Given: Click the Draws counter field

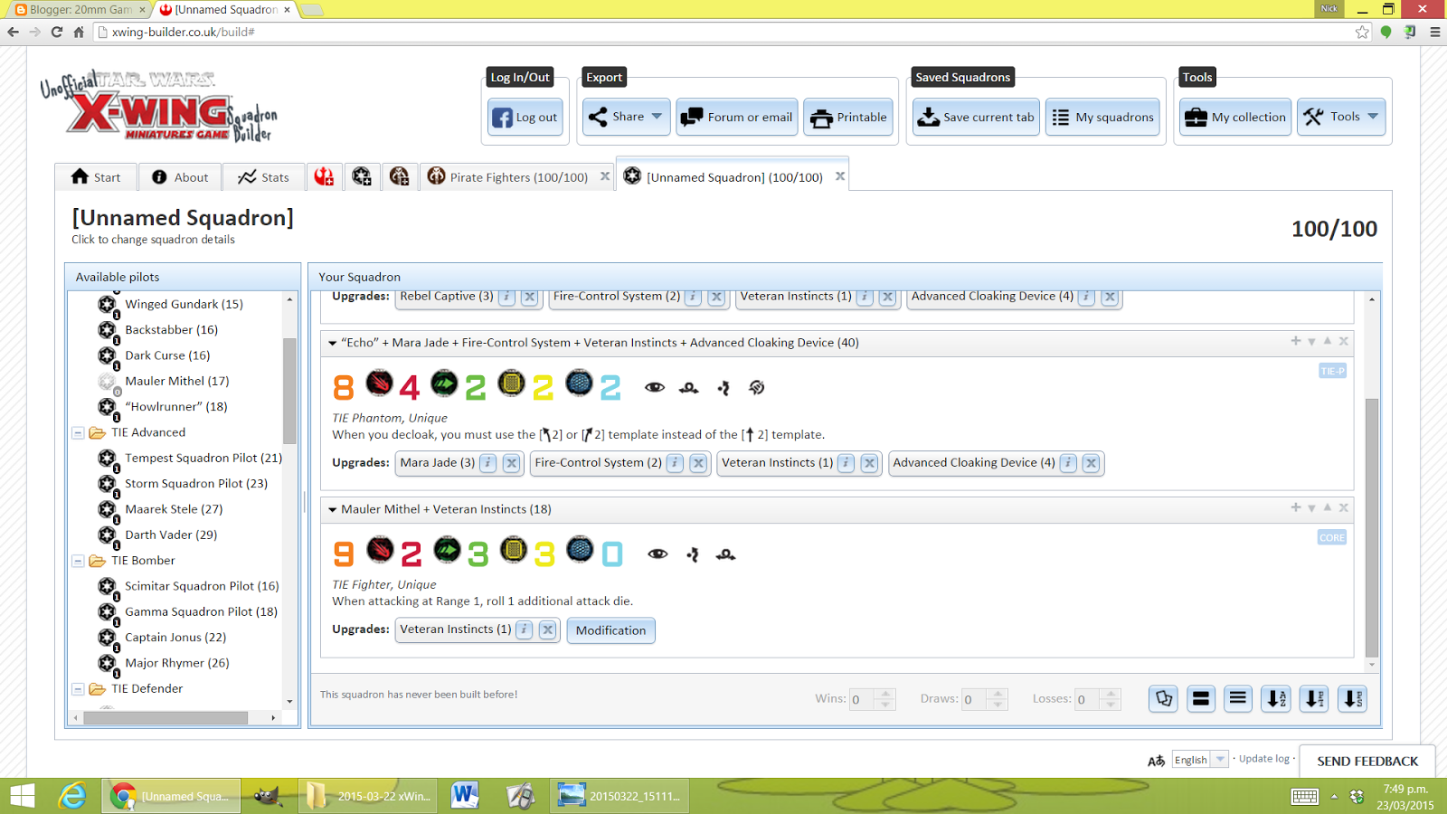Looking at the screenshot, I should pos(974,699).
